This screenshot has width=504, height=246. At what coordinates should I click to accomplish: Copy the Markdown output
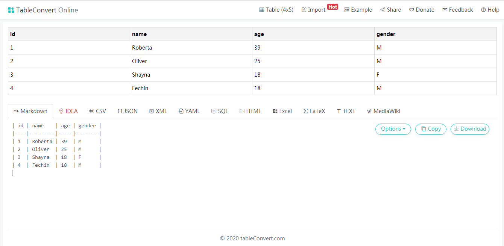tap(431, 129)
